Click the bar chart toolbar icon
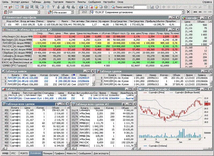Viewport: 214px width, 156px height. coord(152,7)
